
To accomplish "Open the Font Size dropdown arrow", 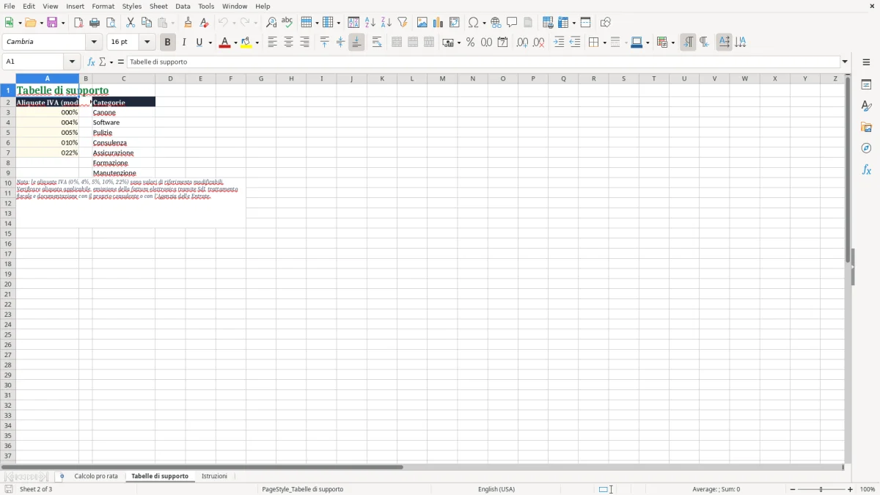I will [x=147, y=43].
